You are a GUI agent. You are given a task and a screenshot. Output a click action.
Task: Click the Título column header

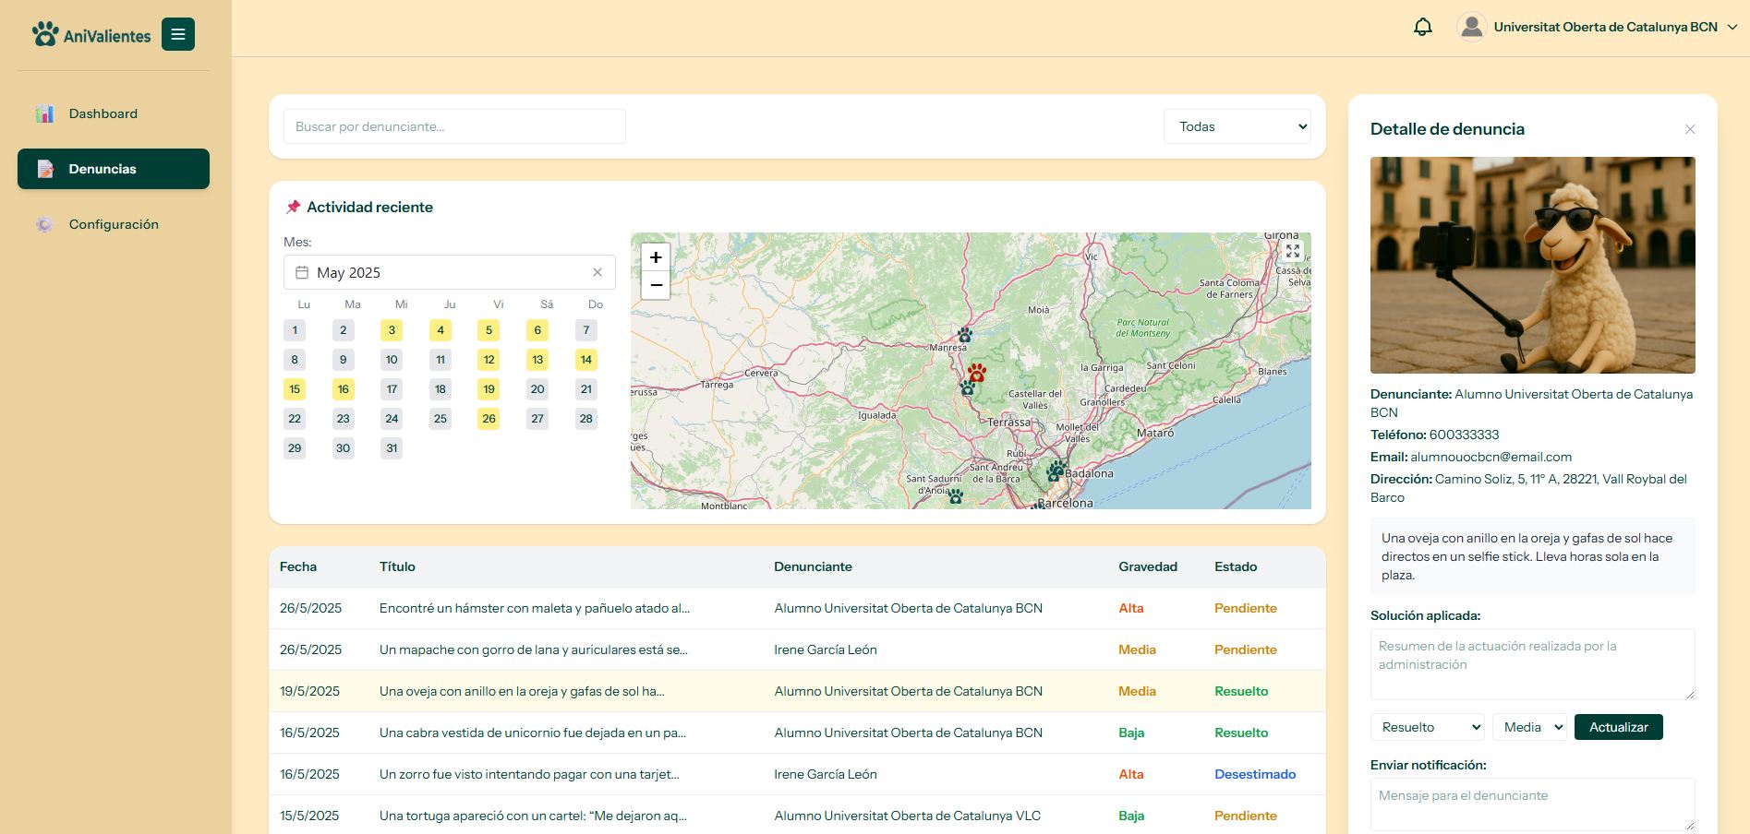tap(397, 566)
